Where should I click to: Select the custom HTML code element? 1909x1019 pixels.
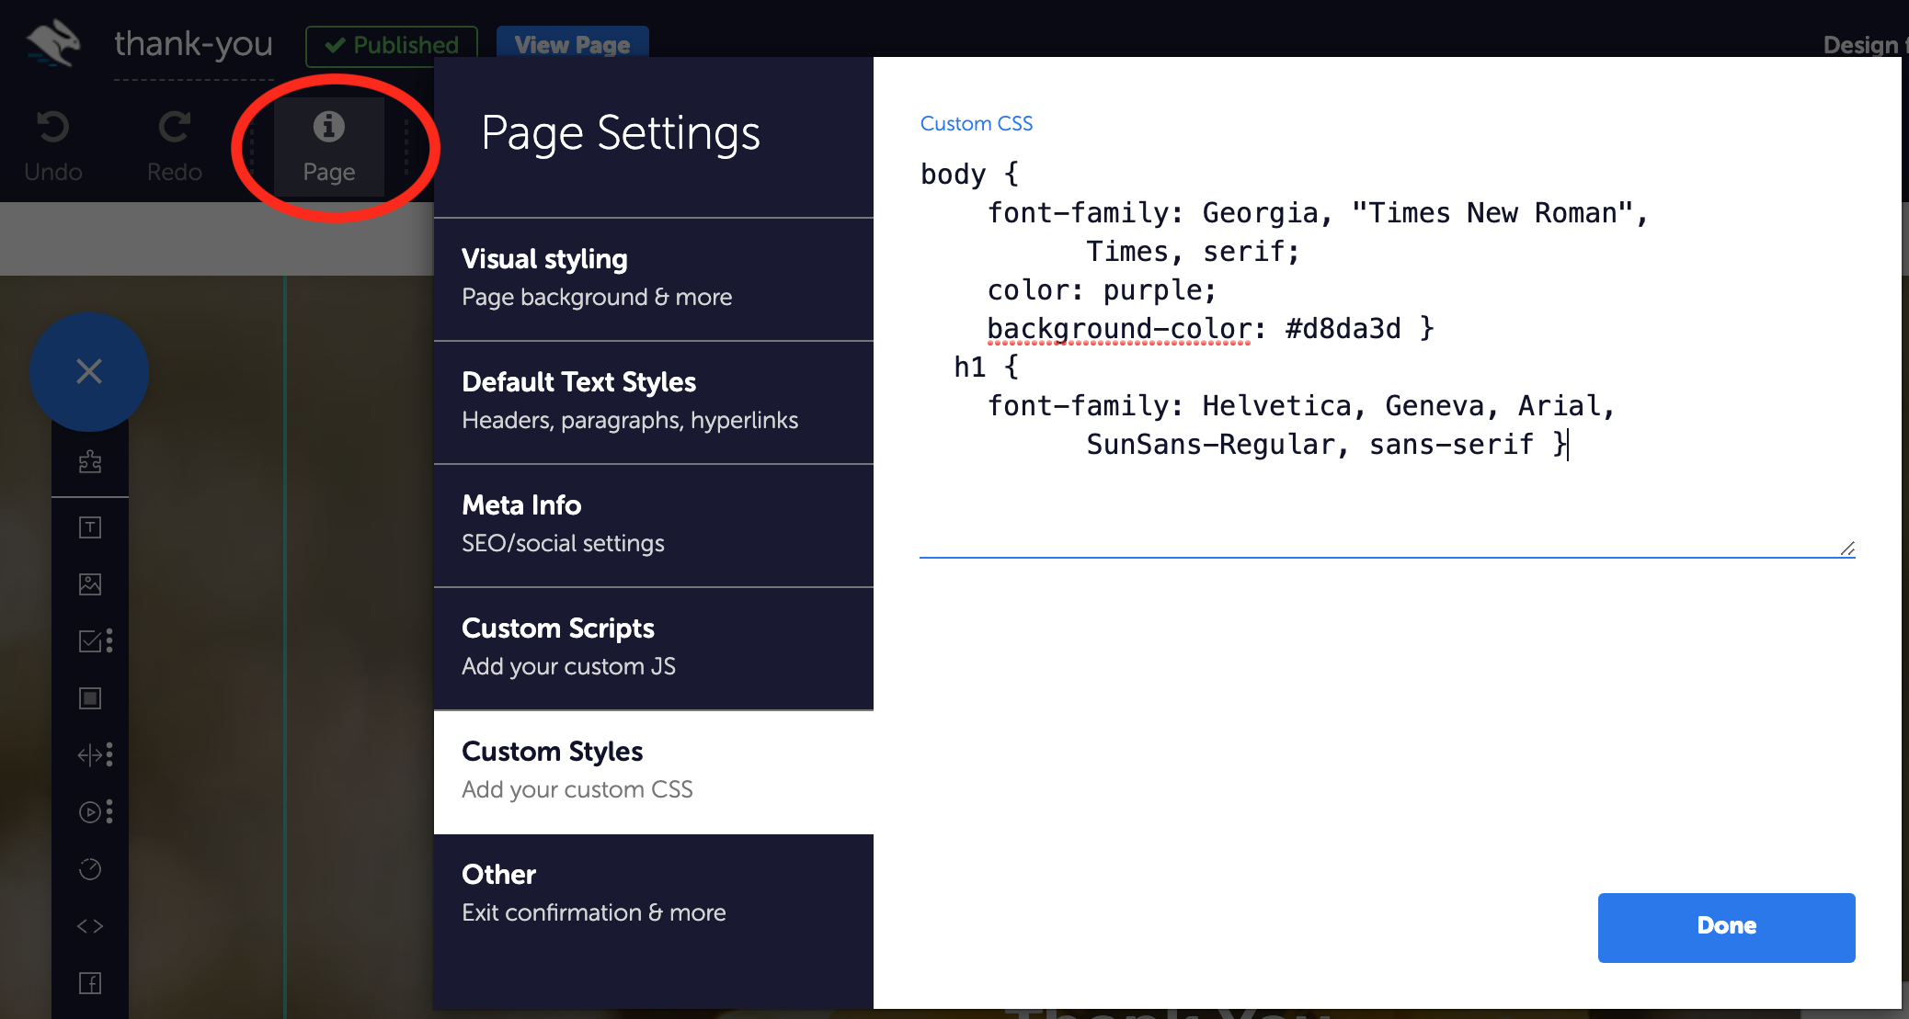tap(90, 926)
